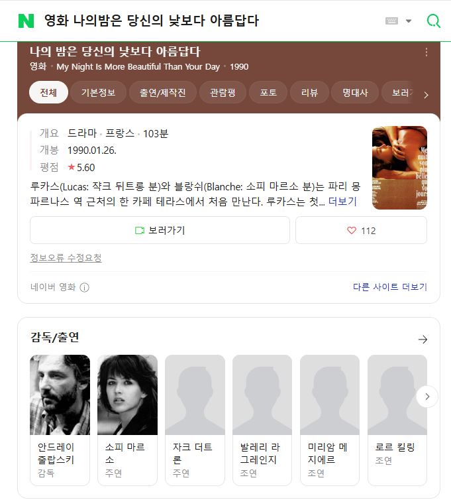
Task: Advance the cast carousel with round arrow
Action: 427,397
